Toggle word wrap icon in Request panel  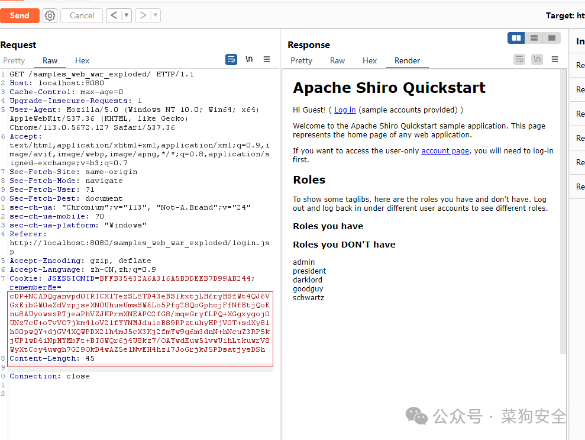[231, 59]
